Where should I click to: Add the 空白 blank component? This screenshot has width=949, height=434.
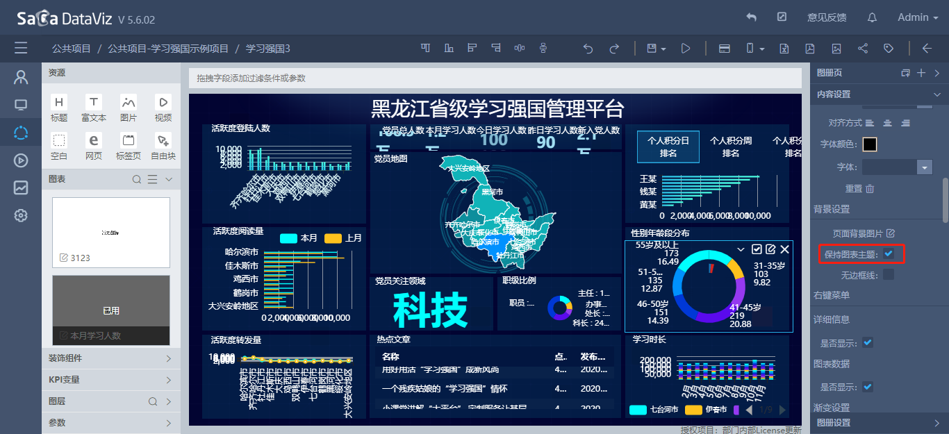click(x=59, y=147)
